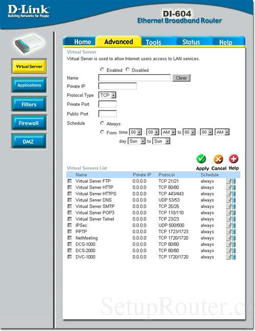255x331 pixels.
Task: Open the end hour dropdown
Action: 189,132
